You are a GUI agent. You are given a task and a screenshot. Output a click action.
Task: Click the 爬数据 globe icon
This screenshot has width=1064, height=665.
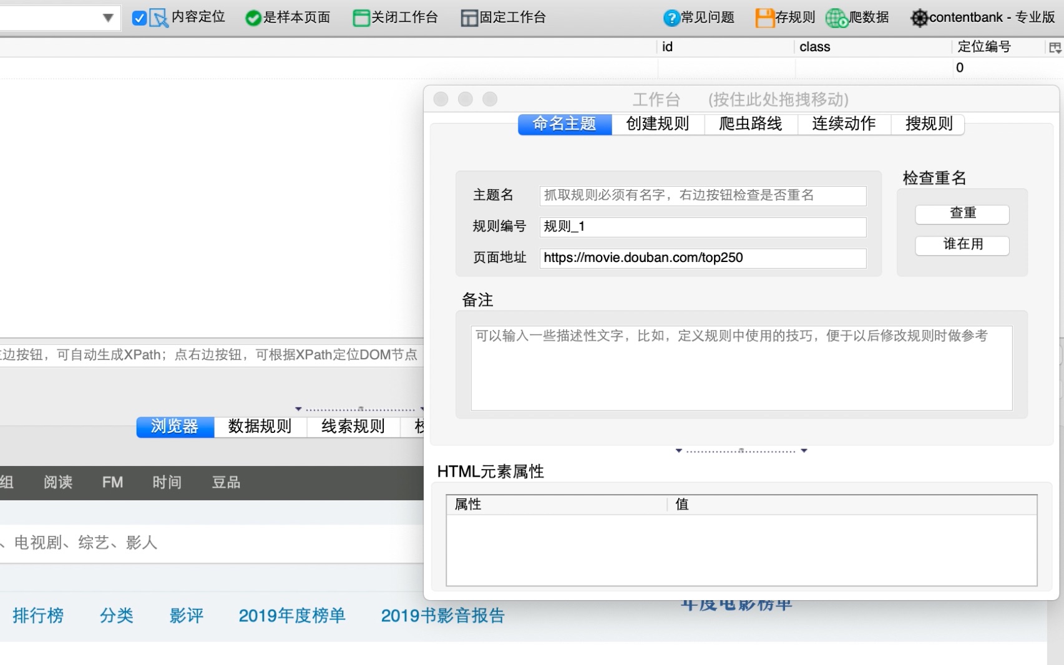[x=837, y=18]
